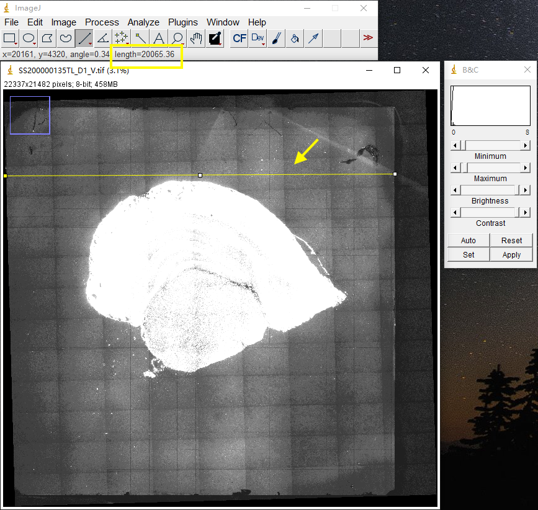This screenshot has height=510, width=538.
Task: Select the Polygon selection tool
Action: [47, 38]
